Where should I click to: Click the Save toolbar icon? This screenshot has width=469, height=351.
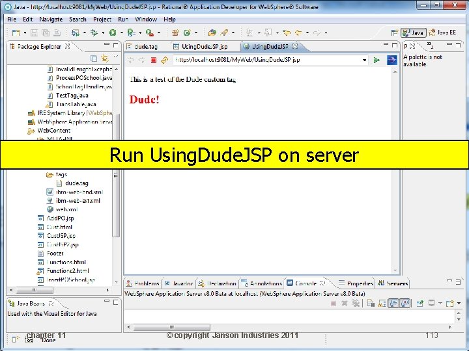point(34,32)
